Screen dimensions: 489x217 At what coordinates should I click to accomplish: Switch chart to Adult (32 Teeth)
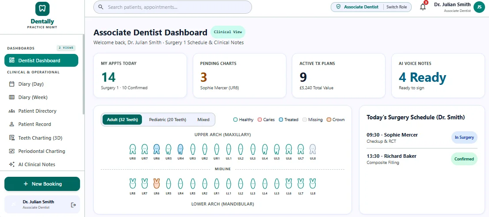coord(122,119)
